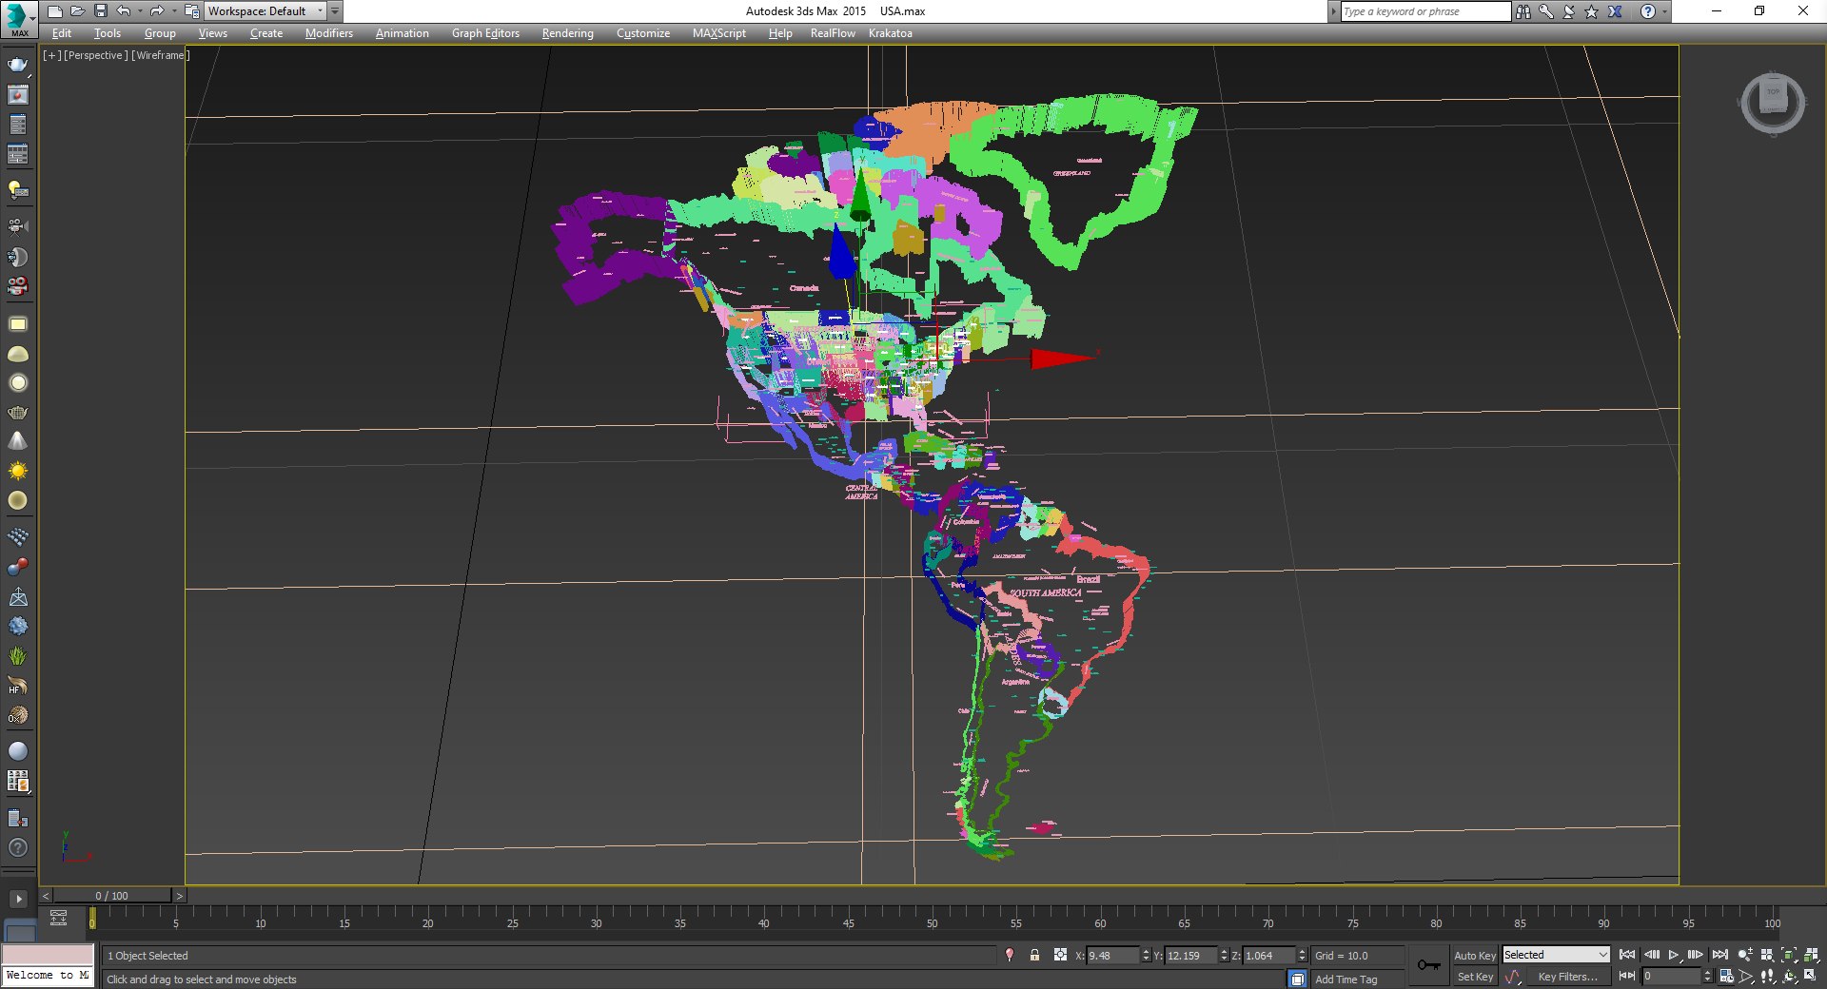Image resolution: width=1827 pixels, height=989 pixels.
Task: Click the Save File icon
Action: 100,11
